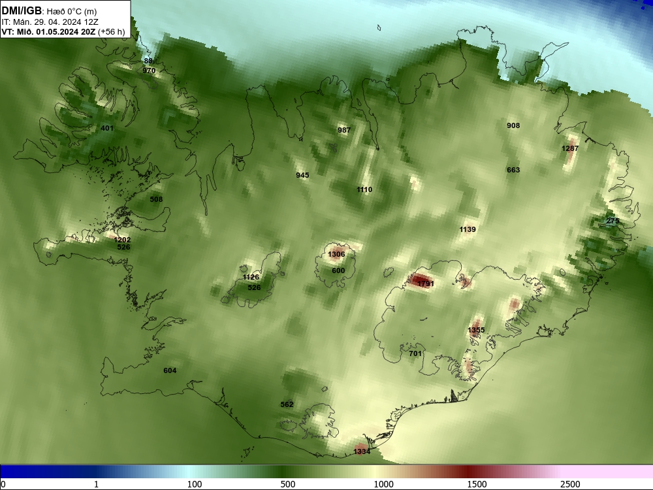The height and width of the screenshot is (490, 653).
Task: Click the 970 value in the Westfjords
Action: pyautogui.click(x=149, y=71)
